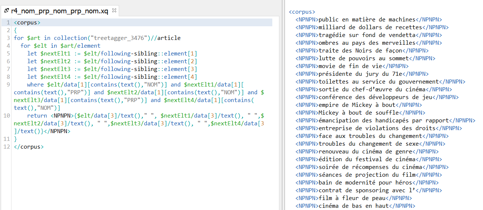Click the XQuery file icon on the tab
The width and height of the screenshot is (483, 210).
pyautogui.click(x=6, y=11)
